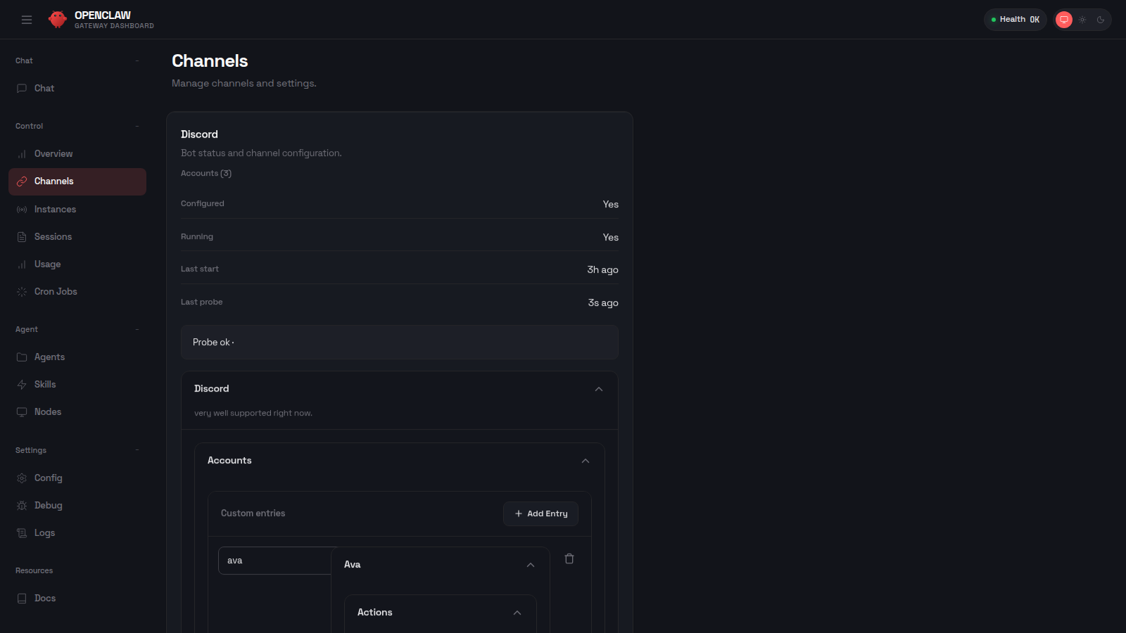Click the OpenClaw lobster logo
1126x633 pixels.
pos(57,19)
